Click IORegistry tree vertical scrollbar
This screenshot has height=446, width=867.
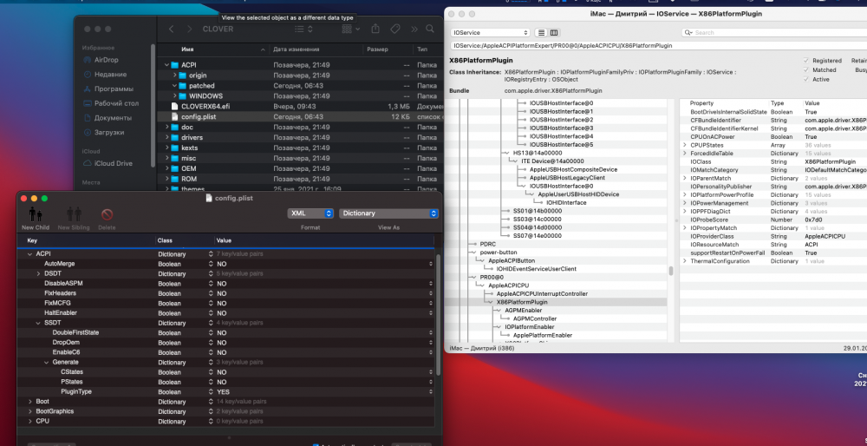(671, 271)
